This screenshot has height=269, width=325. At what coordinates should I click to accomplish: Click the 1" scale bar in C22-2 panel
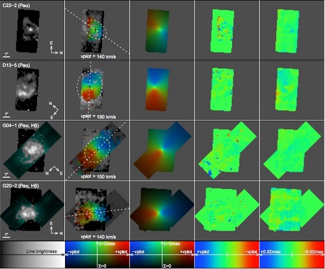coord(6,55)
